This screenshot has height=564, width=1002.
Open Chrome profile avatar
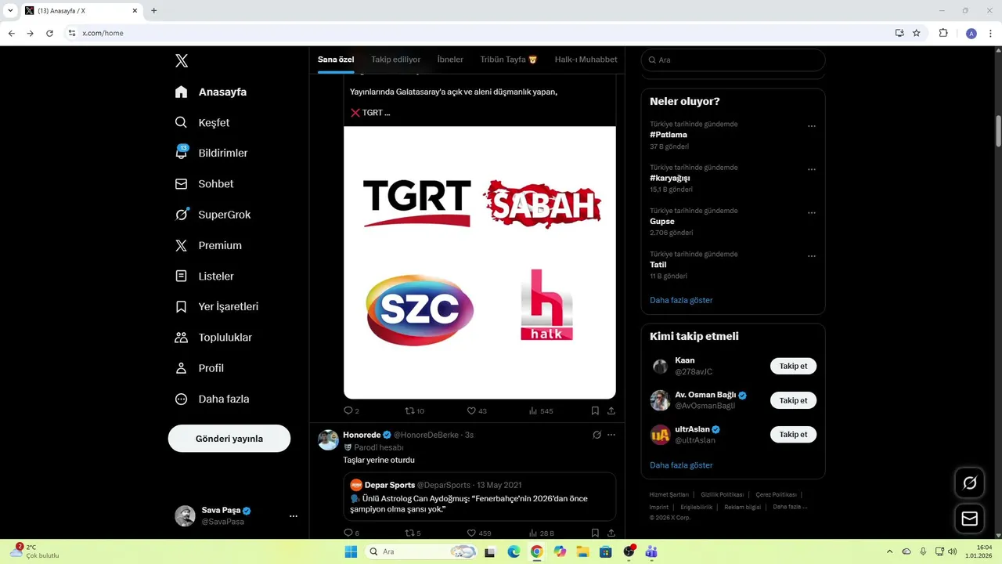tap(971, 33)
